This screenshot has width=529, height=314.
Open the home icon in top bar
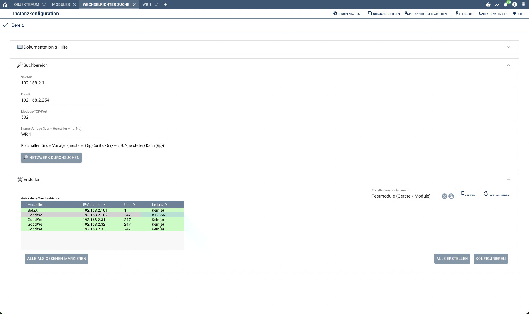coord(5,4)
